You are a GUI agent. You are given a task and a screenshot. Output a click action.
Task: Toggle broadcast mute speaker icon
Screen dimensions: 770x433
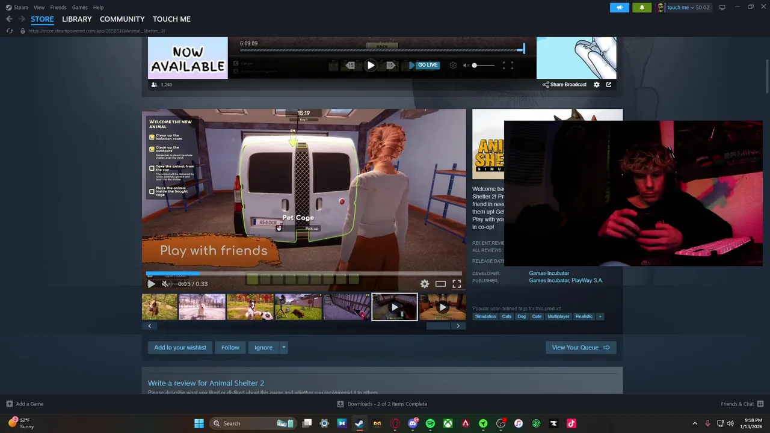coord(466,65)
